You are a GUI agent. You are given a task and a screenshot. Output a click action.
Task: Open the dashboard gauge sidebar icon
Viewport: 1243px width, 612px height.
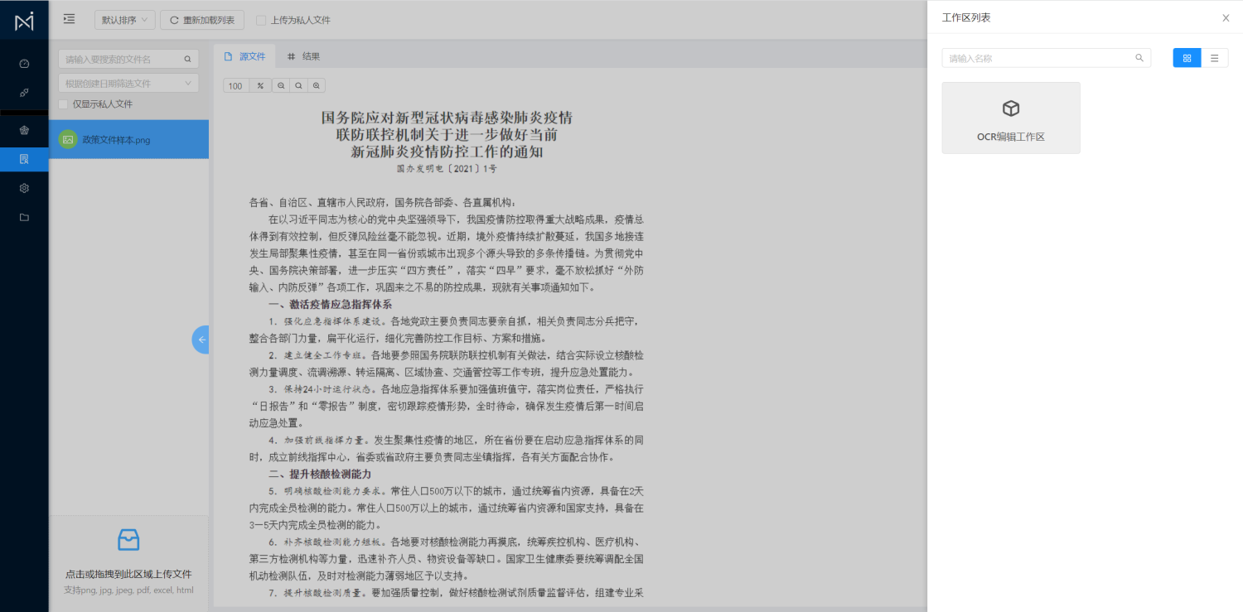coord(24,64)
